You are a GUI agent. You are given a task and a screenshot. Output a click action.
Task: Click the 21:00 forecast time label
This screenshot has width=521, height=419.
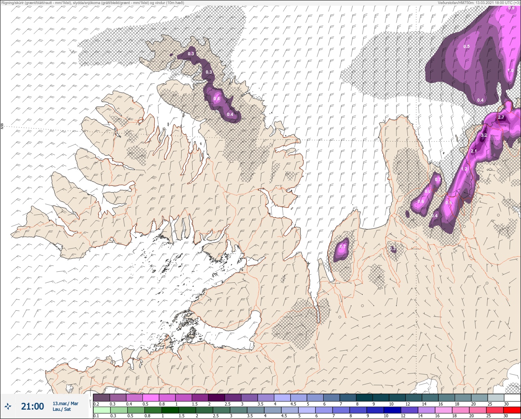click(x=33, y=406)
